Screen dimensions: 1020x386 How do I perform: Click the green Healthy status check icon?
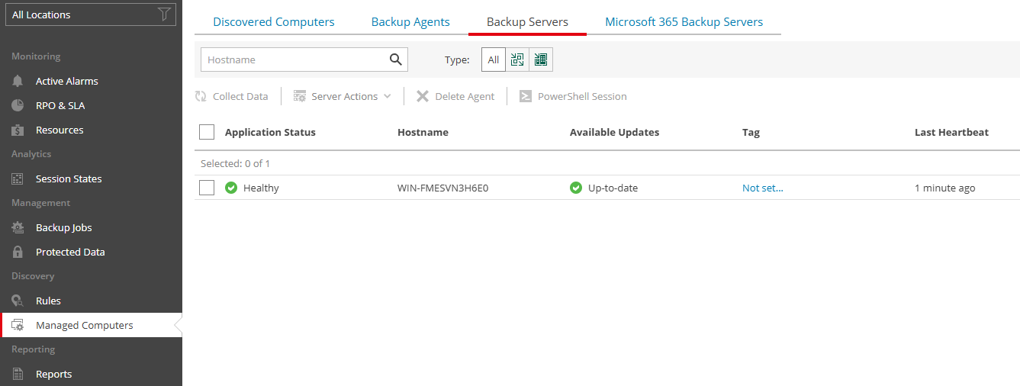coord(231,188)
